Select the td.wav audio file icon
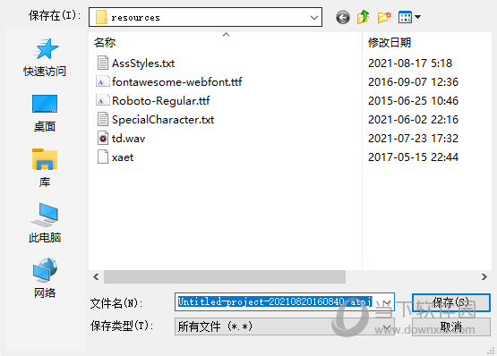The image size is (497, 356). tap(103, 139)
